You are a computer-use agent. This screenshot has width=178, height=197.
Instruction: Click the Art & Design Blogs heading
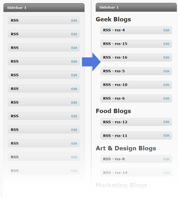point(126,148)
